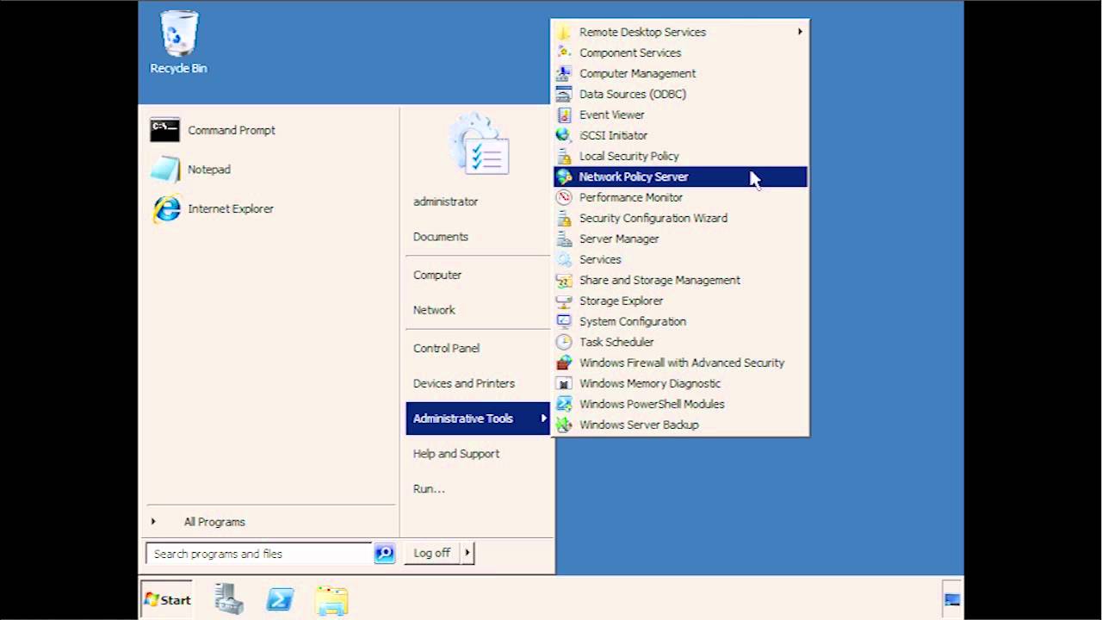Image resolution: width=1102 pixels, height=620 pixels.
Task: Select the System Configuration label
Action: pos(633,321)
